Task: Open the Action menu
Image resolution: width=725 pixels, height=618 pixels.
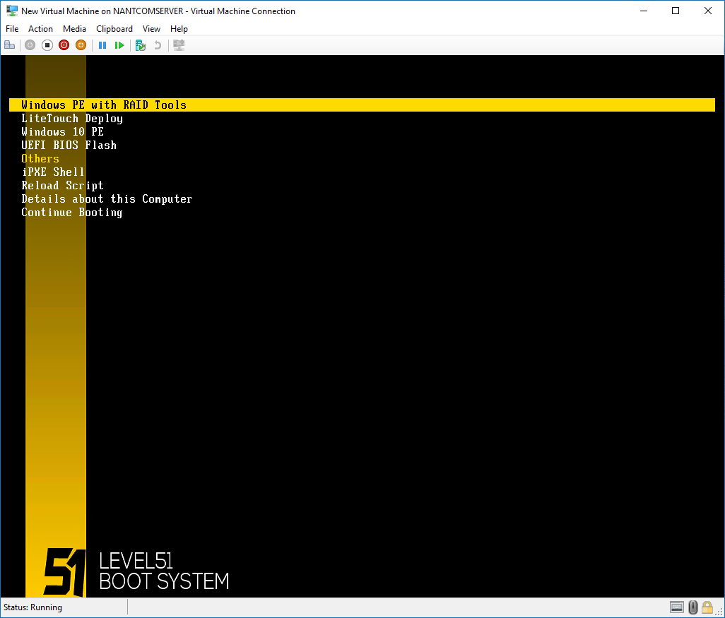Action: coord(40,29)
